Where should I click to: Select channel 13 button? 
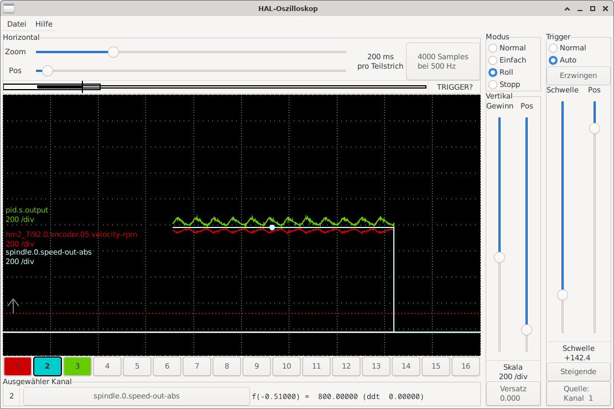click(376, 366)
